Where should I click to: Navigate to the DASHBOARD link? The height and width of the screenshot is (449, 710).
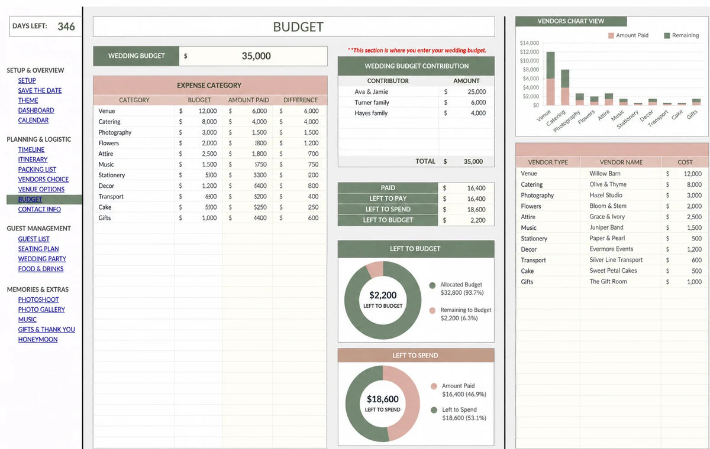click(x=35, y=110)
